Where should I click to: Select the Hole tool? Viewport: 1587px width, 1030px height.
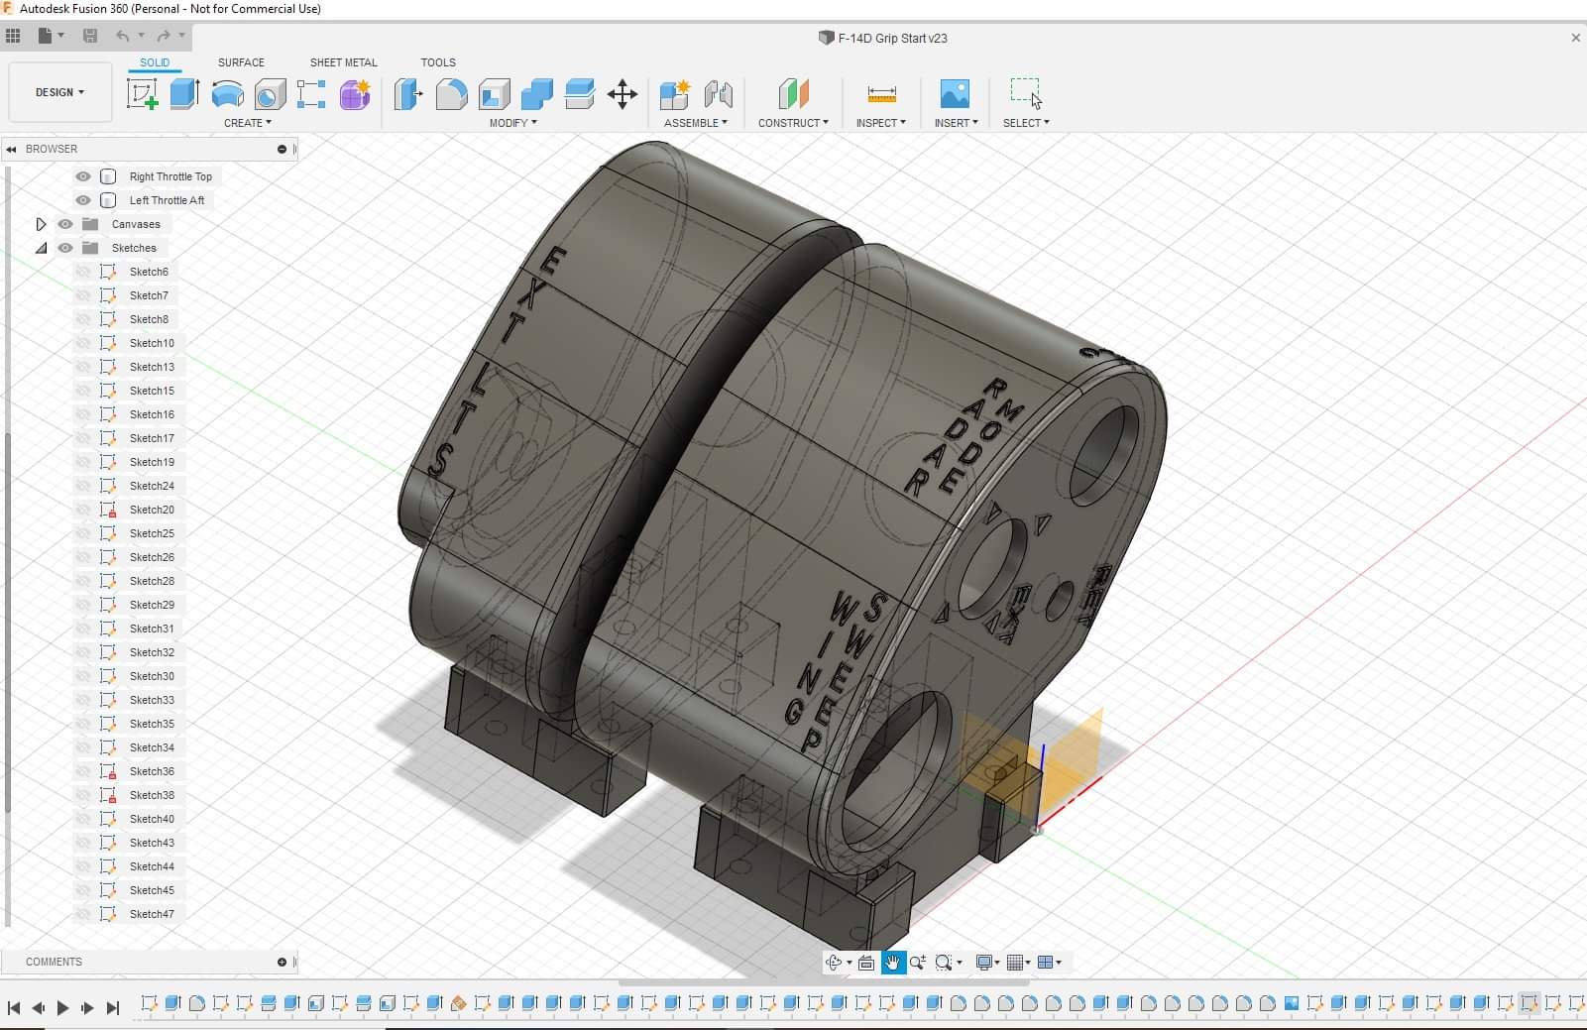[270, 94]
